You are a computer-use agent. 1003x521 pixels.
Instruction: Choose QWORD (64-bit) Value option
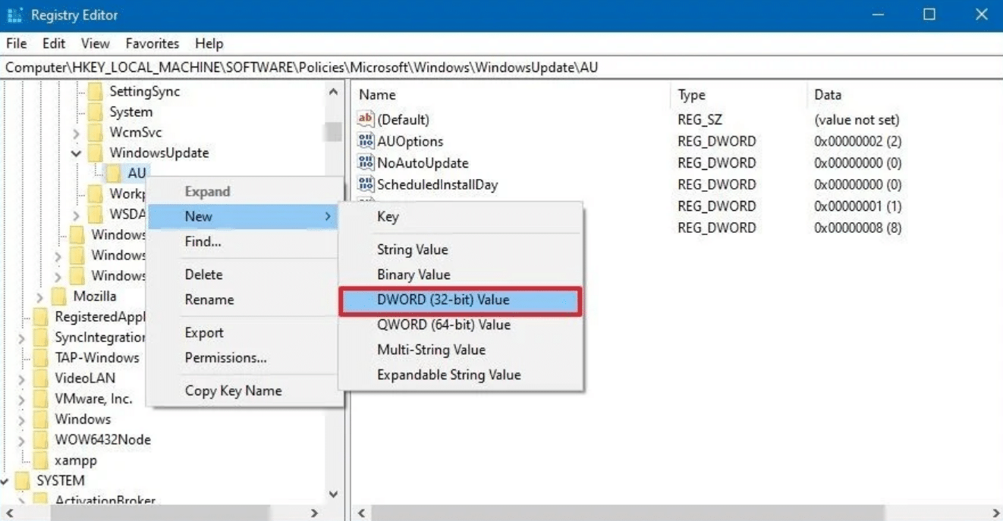[443, 325]
